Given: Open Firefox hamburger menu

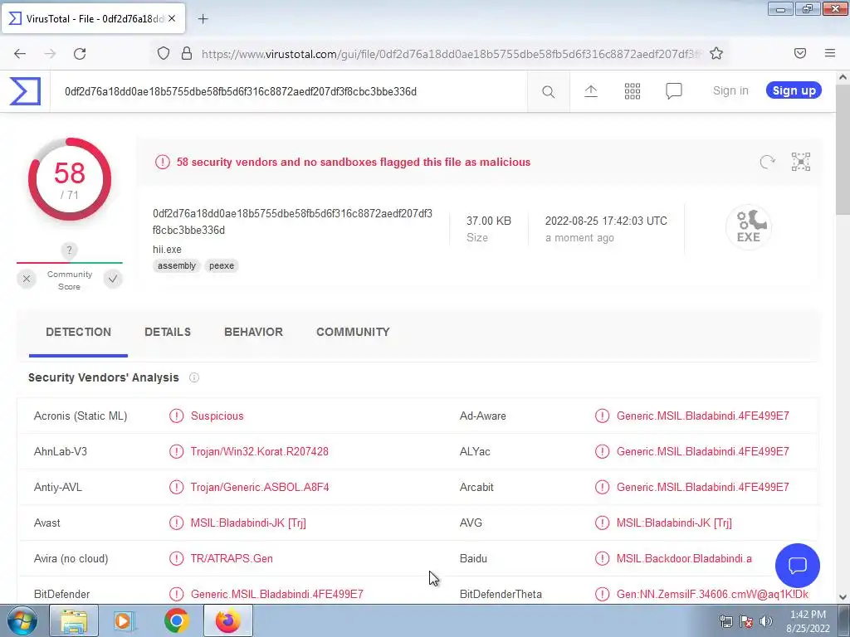Looking at the screenshot, I should [x=830, y=53].
